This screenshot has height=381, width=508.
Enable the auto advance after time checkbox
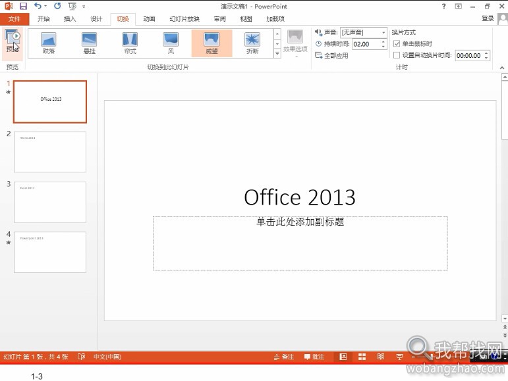click(397, 55)
